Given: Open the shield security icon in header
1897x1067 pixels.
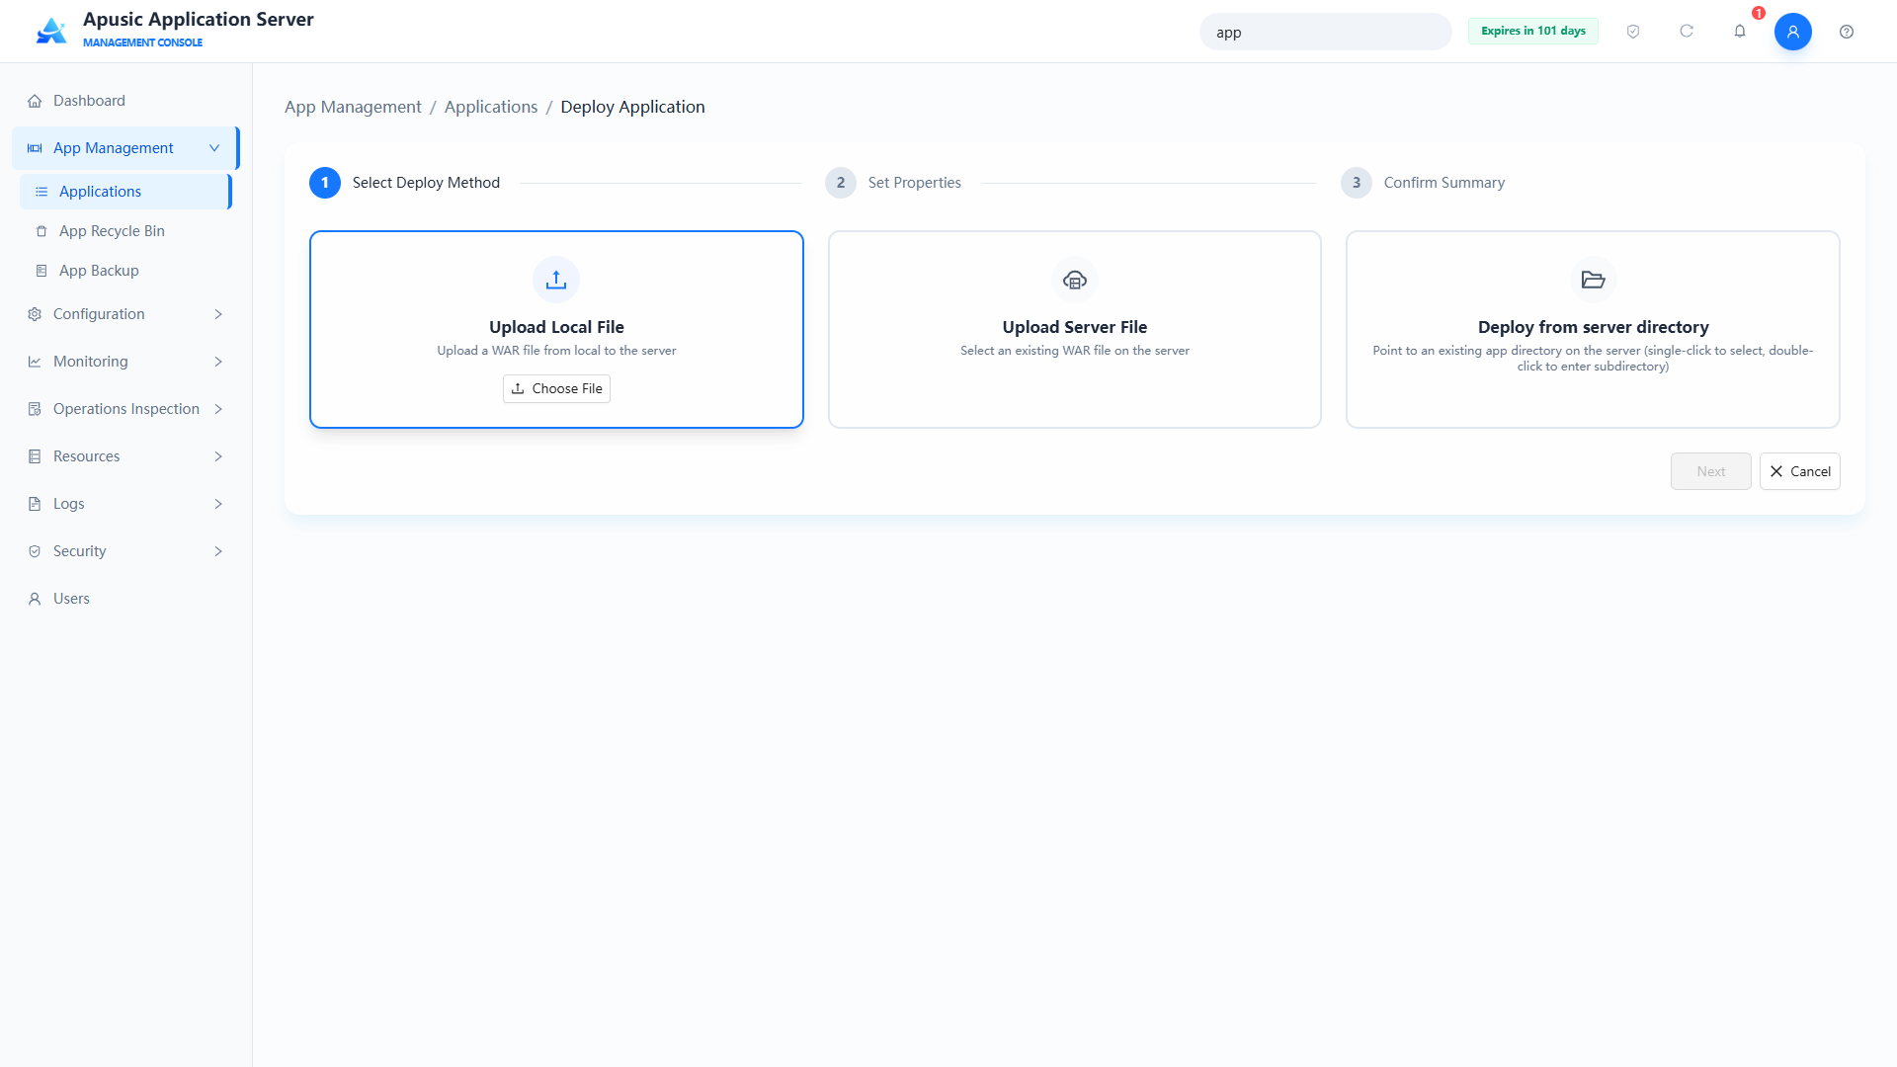Looking at the screenshot, I should (x=1633, y=32).
